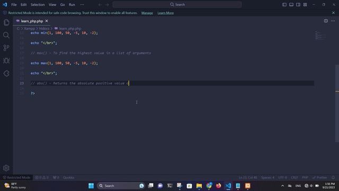The height and width of the screenshot is (191, 339).
Task: Open editor More Actions menu
Action: (x=333, y=21)
